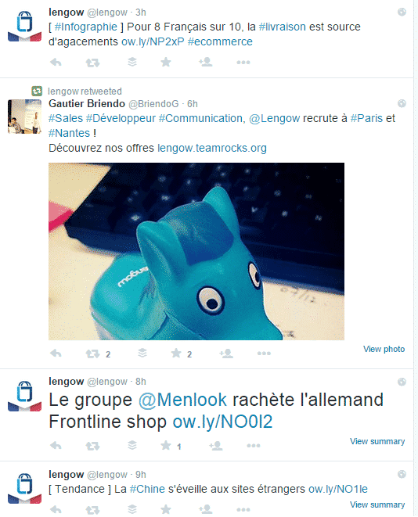Open the #ecommerce hashtag
Viewport: 418px width, 517px height.
(220, 41)
